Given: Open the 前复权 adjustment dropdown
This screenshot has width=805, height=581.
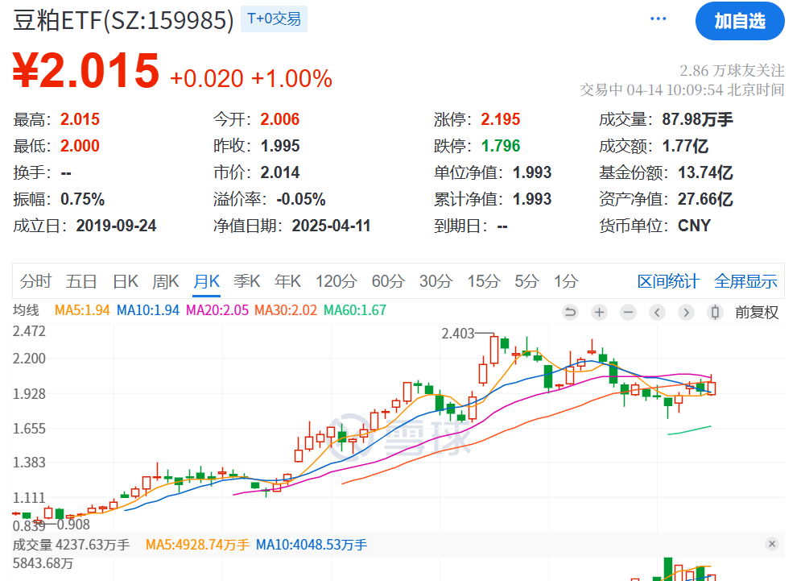Looking at the screenshot, I should click(757, 313).
